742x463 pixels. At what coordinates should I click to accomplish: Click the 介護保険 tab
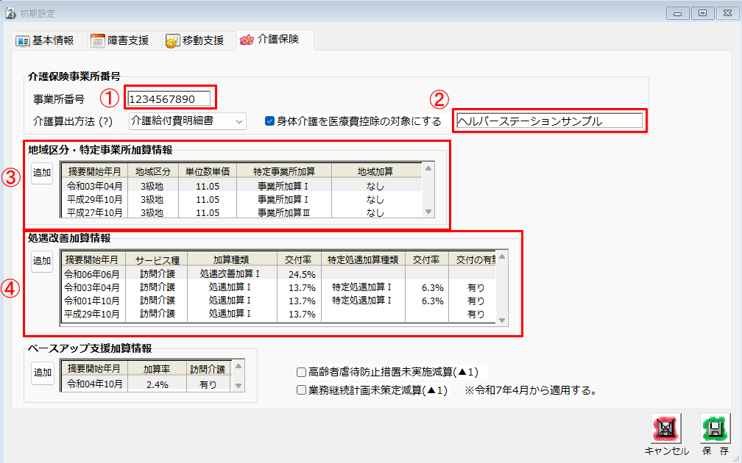pos(270,40)
